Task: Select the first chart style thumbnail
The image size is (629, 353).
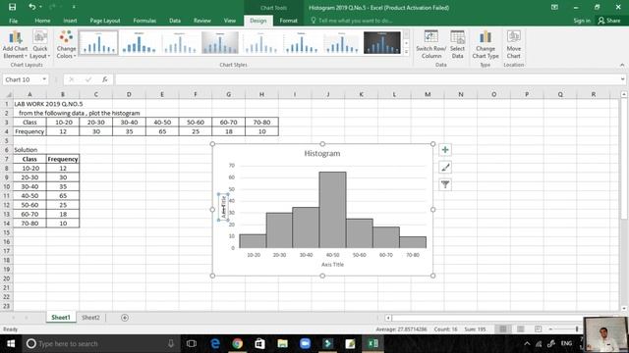Action: (x=98, y=42)
